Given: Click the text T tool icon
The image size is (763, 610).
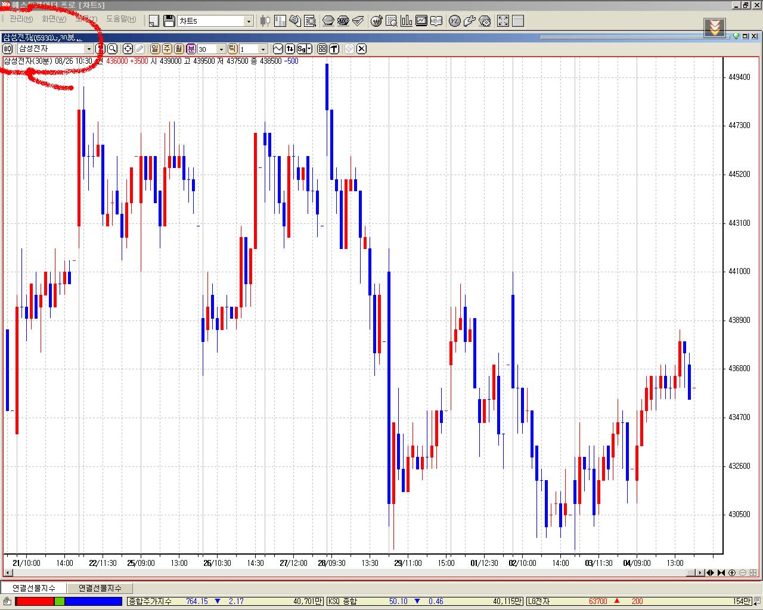Looking at the screenshot, I should pos(334,49).
